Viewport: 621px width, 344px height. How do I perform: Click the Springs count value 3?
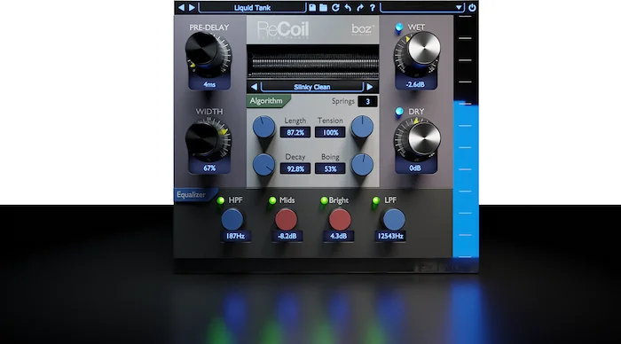(367, 102)
